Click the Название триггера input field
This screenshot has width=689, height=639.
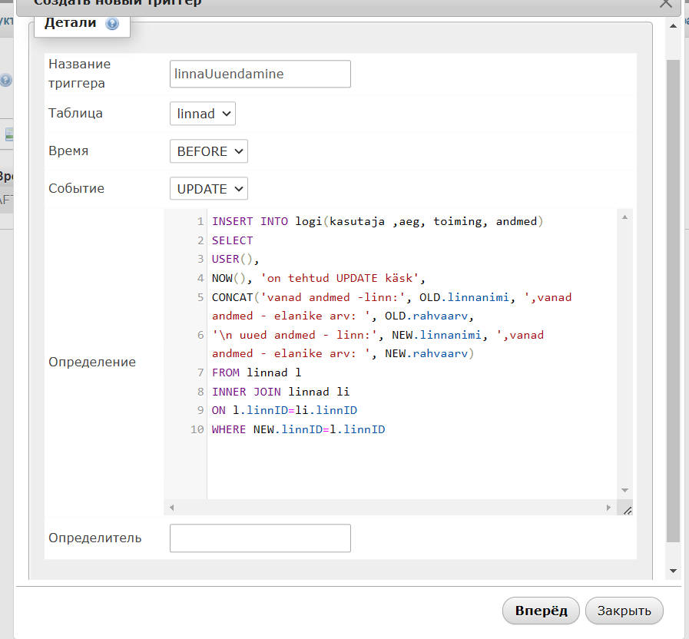click(260, 74)
